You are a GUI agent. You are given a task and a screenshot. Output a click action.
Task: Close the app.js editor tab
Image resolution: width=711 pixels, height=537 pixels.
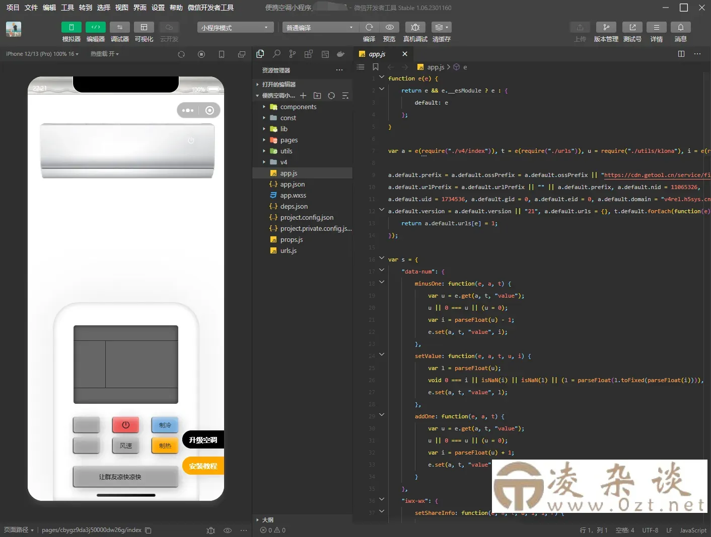[x=405, y=54]
